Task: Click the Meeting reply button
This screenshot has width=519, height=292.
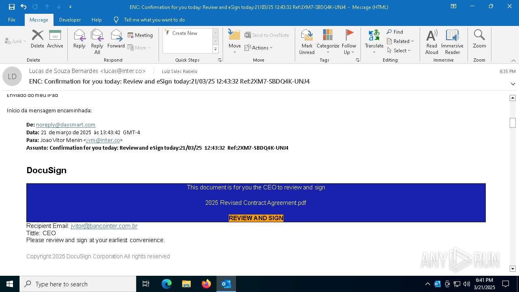Action: 140,35
